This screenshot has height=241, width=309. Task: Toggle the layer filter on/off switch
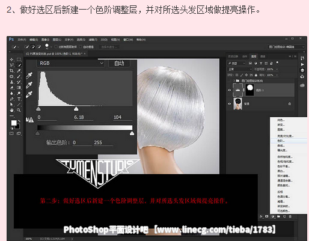click(277, 63)
